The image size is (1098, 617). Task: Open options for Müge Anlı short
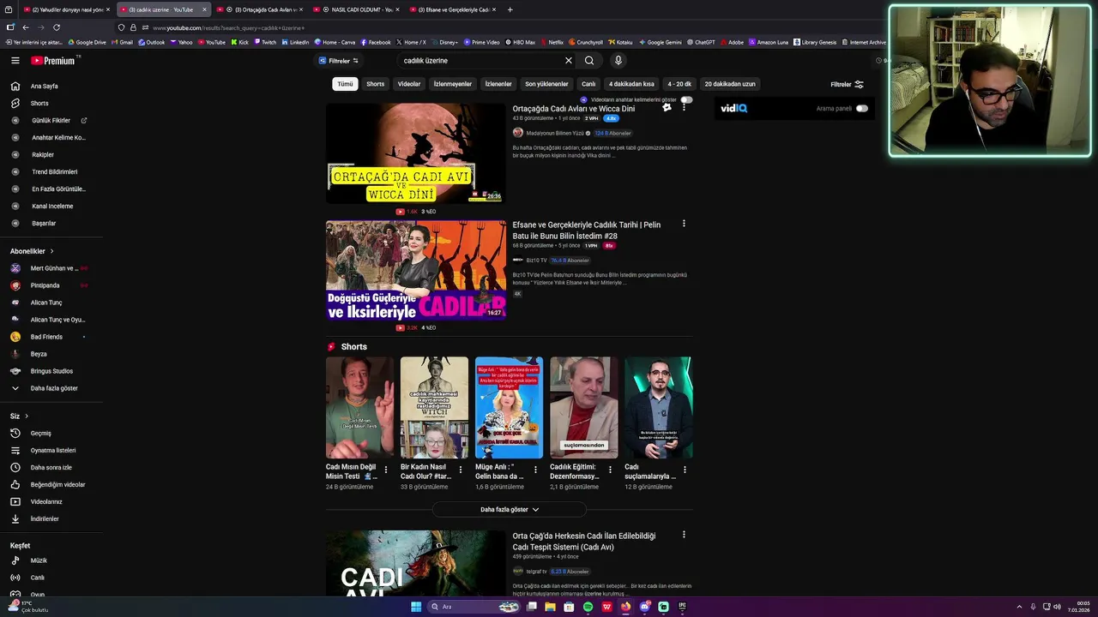point(535,470)
